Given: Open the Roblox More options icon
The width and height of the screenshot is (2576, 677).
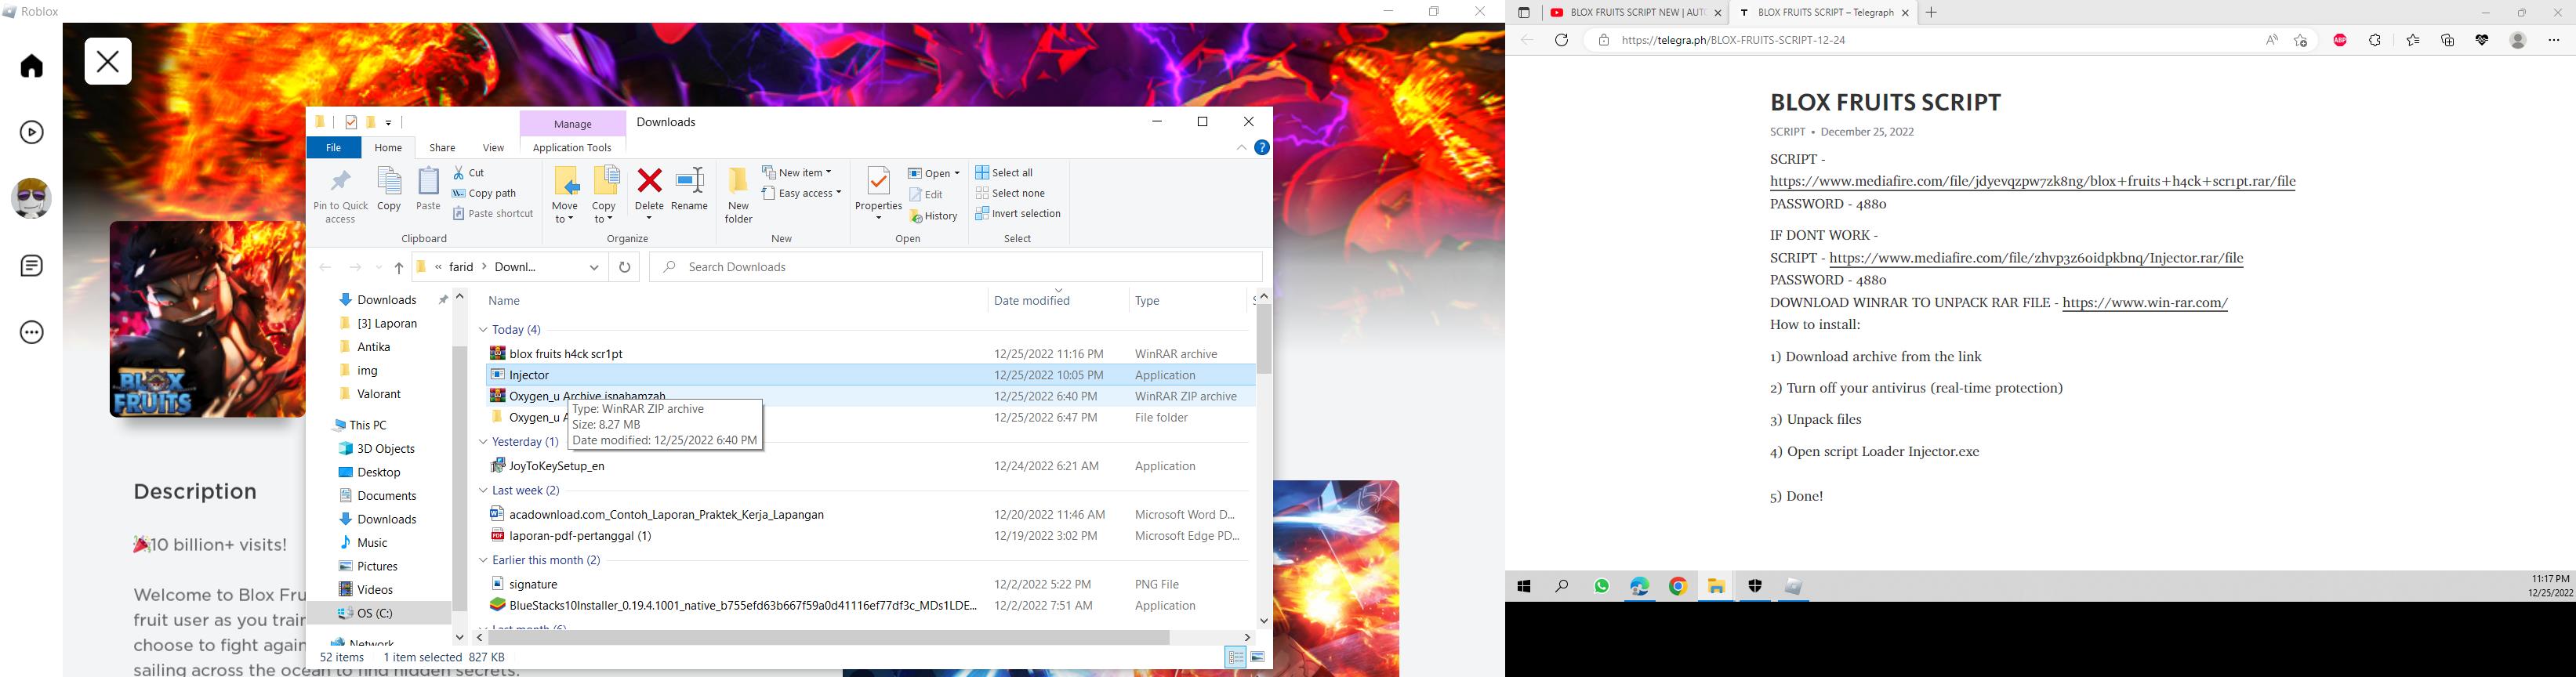Looking at the screenshot, I should coord(32,333).
